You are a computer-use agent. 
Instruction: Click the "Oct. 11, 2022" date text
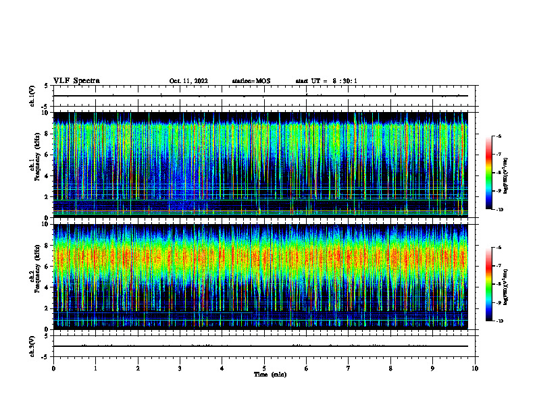tap(188, 81)
